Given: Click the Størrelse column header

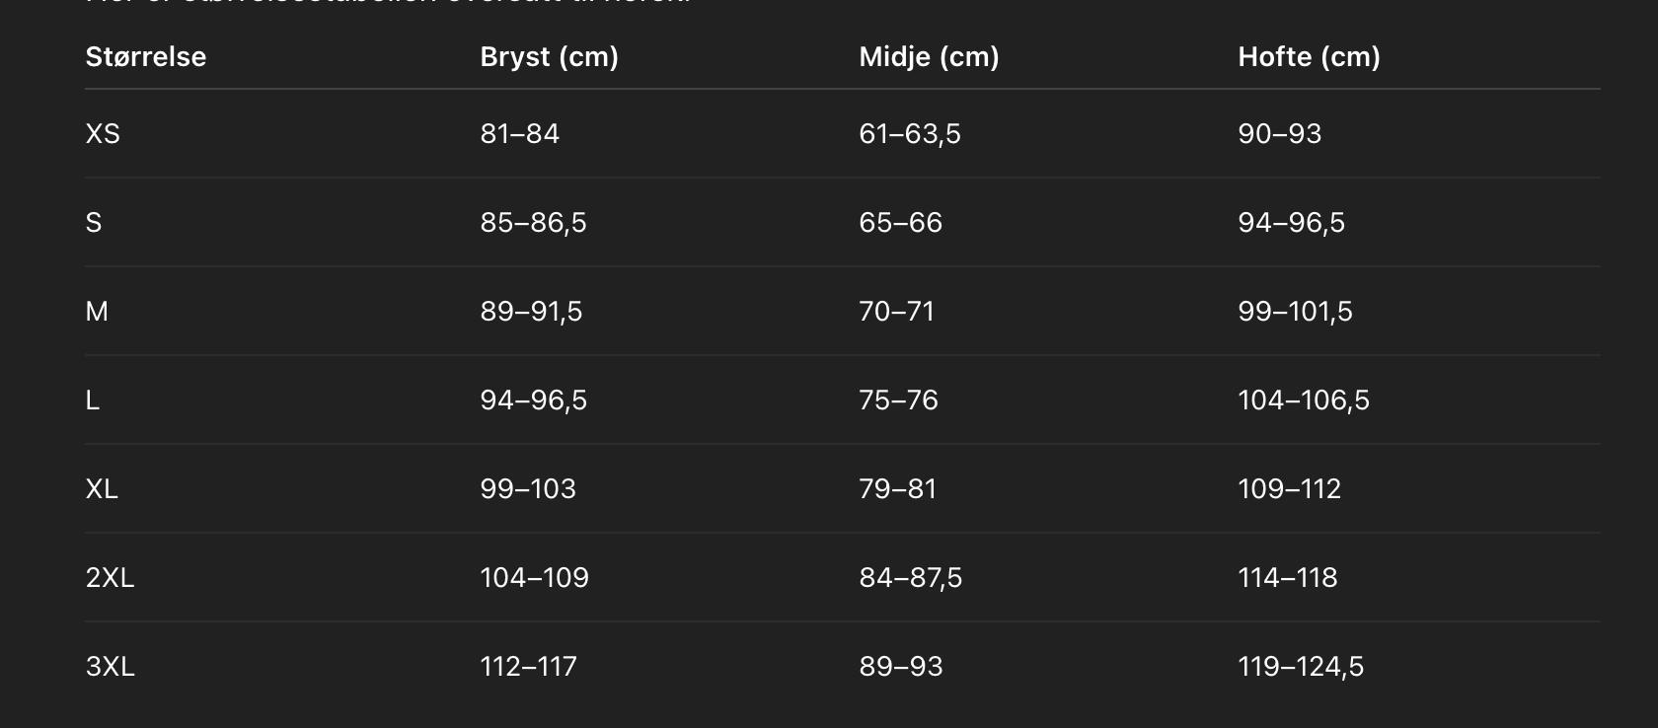Looking at the screenshot, I should [145, 57].
